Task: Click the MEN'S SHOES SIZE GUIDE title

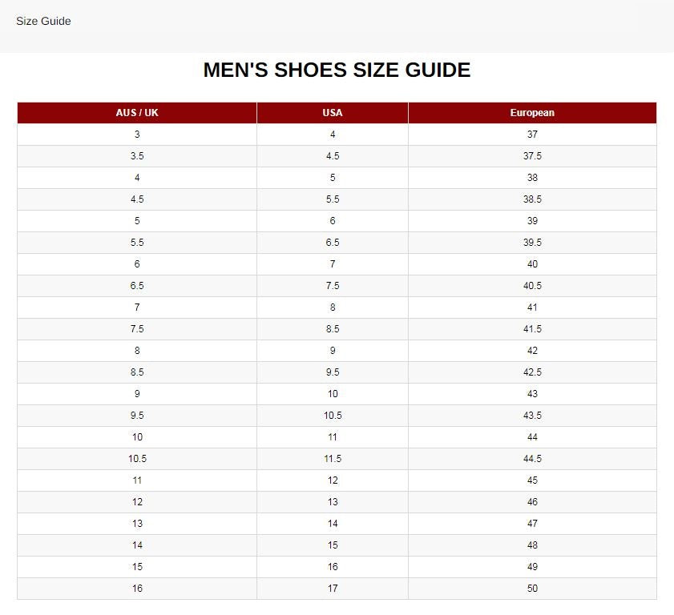Action: click(337, 70)
